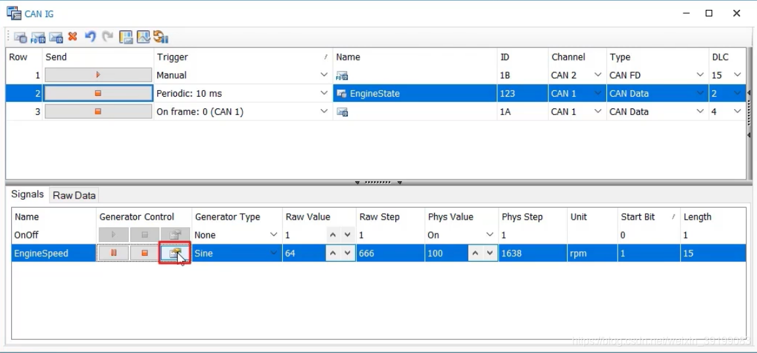This screenshot has width=757, height=353.
Task: Click the CAN IG window title icon
Action: (x=14, y=13)
